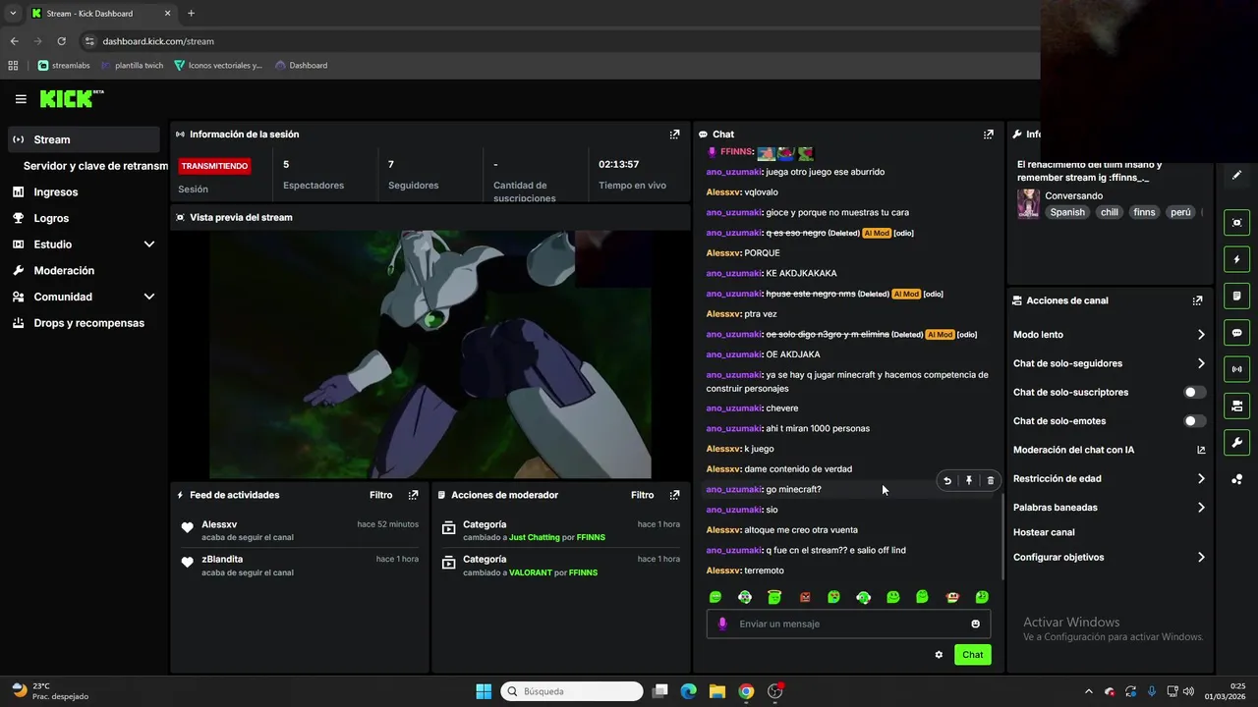Click the chat bubble icon in right sidebar
Screen dimensions: 1258x707
pyautogui.click(x=1237, y=333)
